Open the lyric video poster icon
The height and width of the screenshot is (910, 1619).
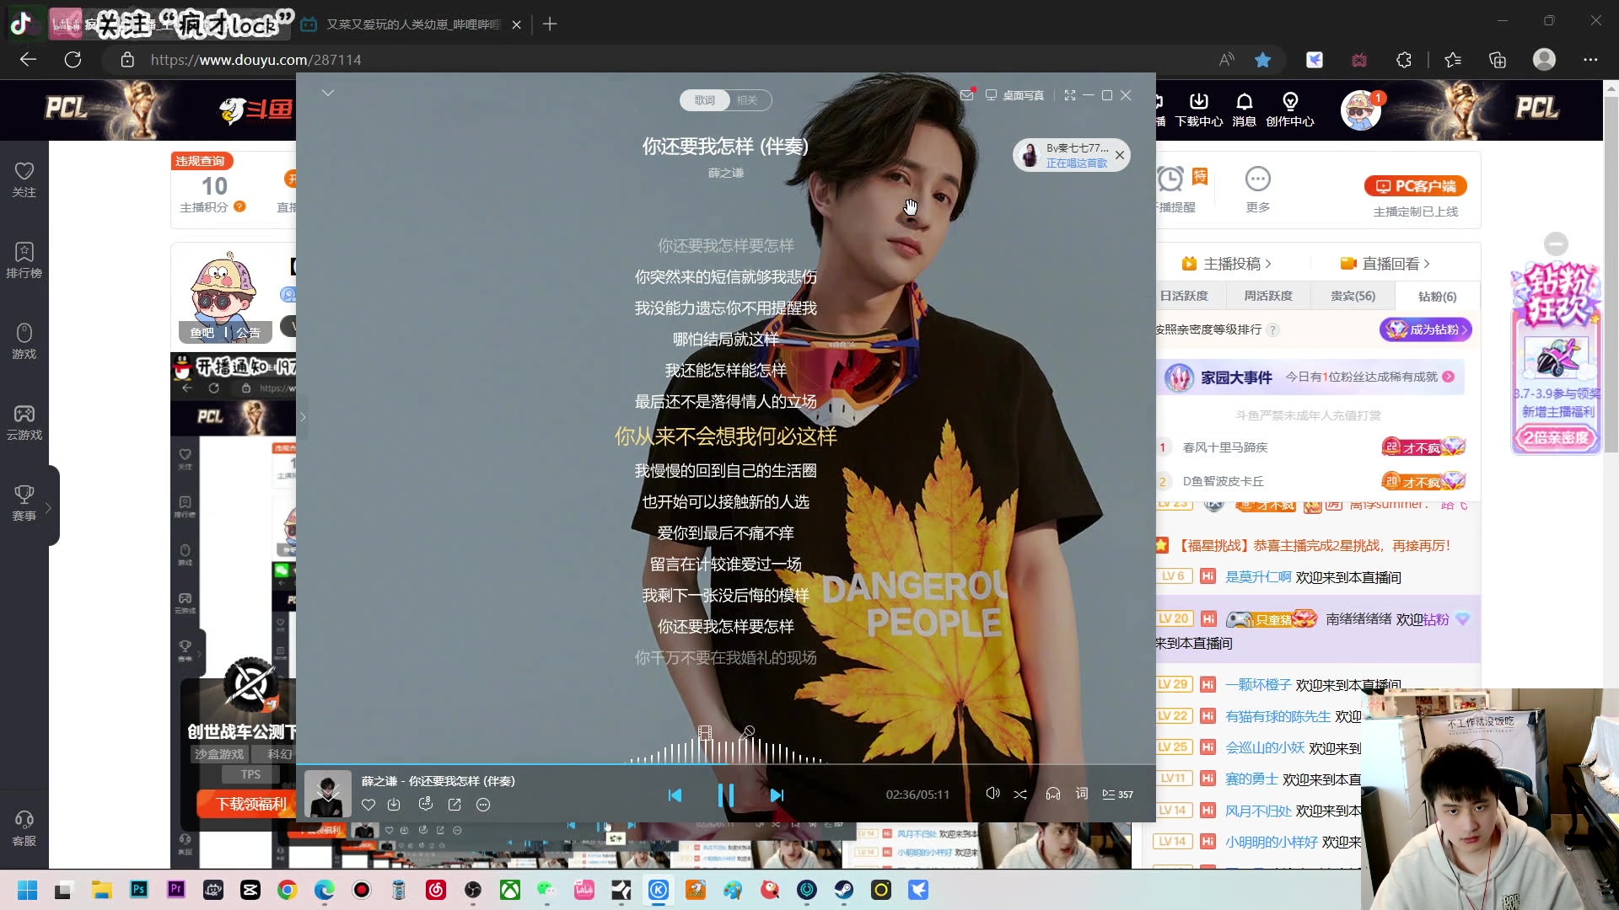(x=705, y=733)
